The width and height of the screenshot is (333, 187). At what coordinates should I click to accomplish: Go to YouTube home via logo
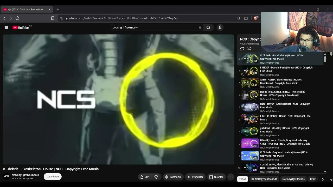tap(21, 28)
